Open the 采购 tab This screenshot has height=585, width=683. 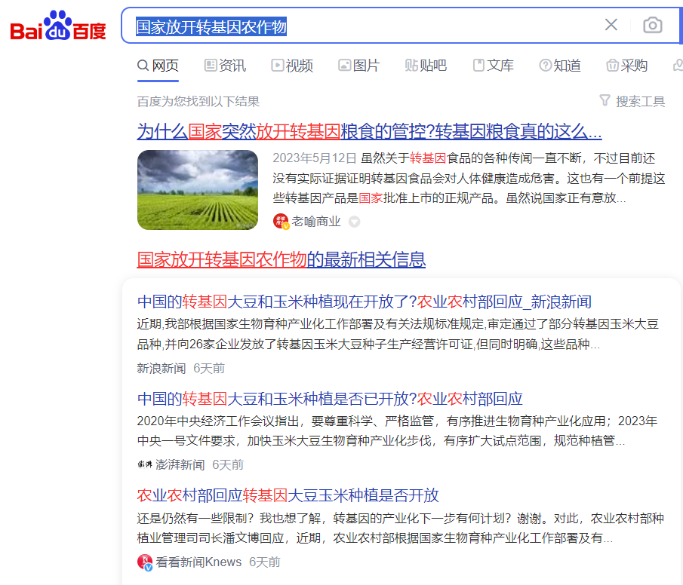pos(627,66)
